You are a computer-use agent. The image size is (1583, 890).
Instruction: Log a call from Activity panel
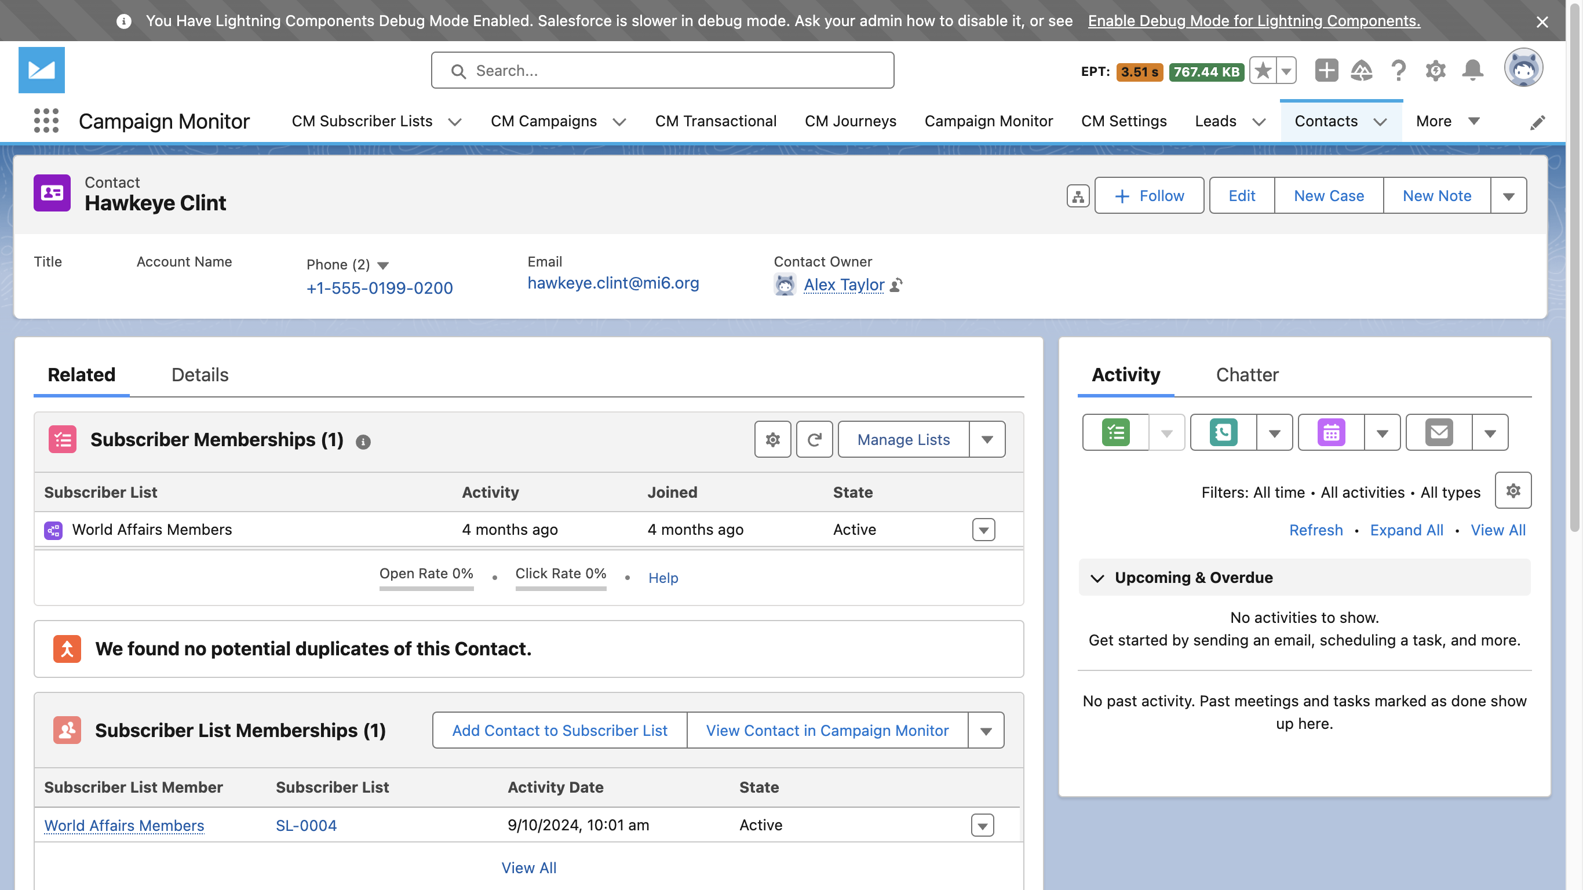pyautogui.click(x=1223, y=433)
